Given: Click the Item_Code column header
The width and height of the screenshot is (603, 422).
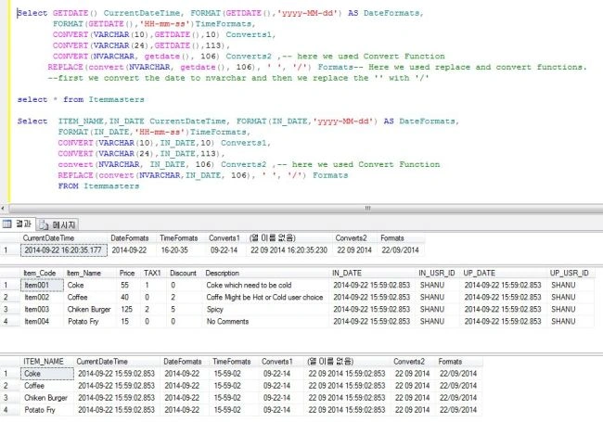Looking at the screenshot, I should (x=42, y=274).
